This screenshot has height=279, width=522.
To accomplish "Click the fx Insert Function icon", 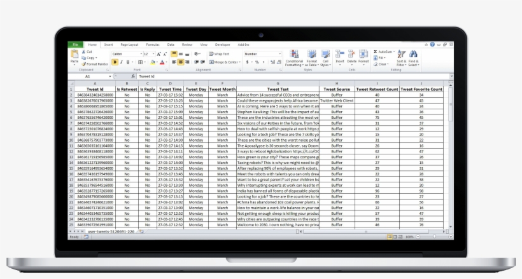I will tap(133, 76).
